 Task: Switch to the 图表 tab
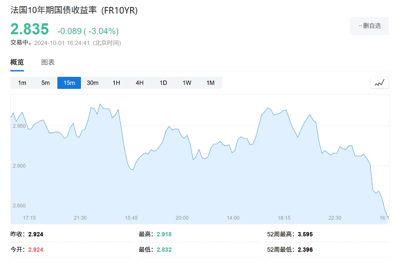48,62
